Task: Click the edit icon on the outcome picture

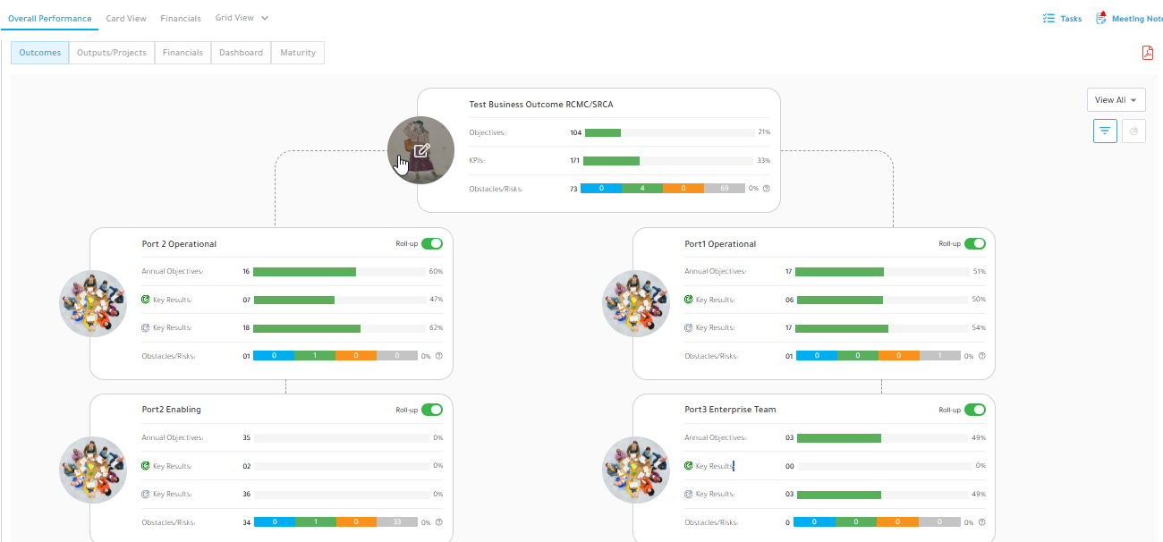Action: (x=422, y=149)
